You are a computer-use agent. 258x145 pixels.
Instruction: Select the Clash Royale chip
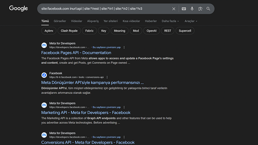(x=69, y=31)
